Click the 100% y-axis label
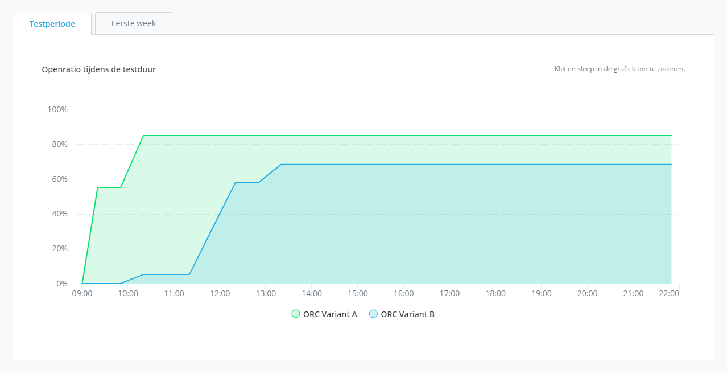The width and height of the screenshot is (727, 373). [x=57, y=109]
